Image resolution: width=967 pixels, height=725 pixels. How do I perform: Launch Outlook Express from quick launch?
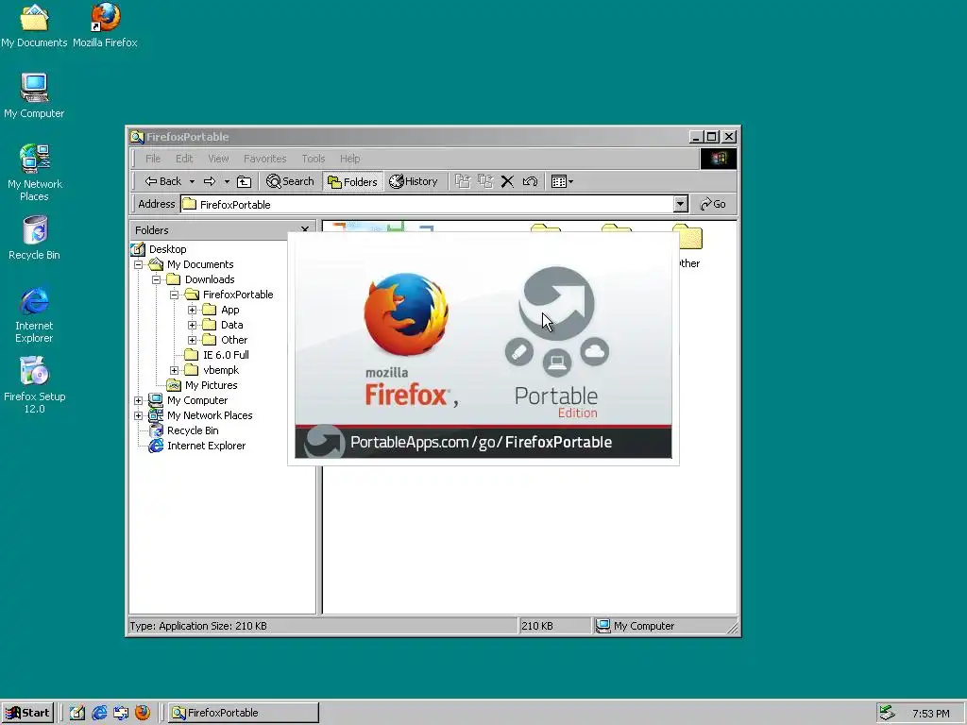[121, 713]
